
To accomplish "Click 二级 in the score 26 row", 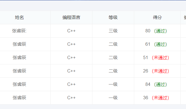I will click(x=113, y=71).
